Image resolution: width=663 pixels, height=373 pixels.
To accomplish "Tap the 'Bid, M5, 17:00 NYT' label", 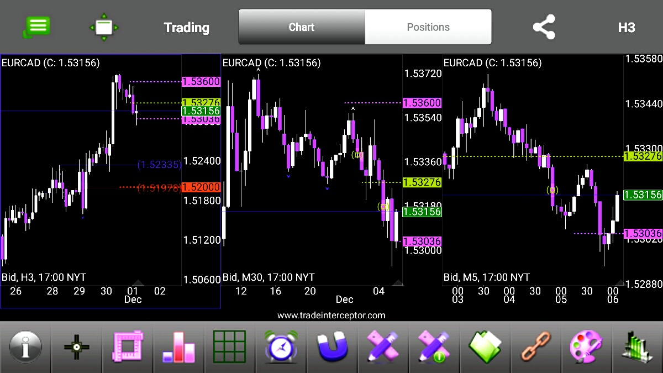I will [487, 277].
